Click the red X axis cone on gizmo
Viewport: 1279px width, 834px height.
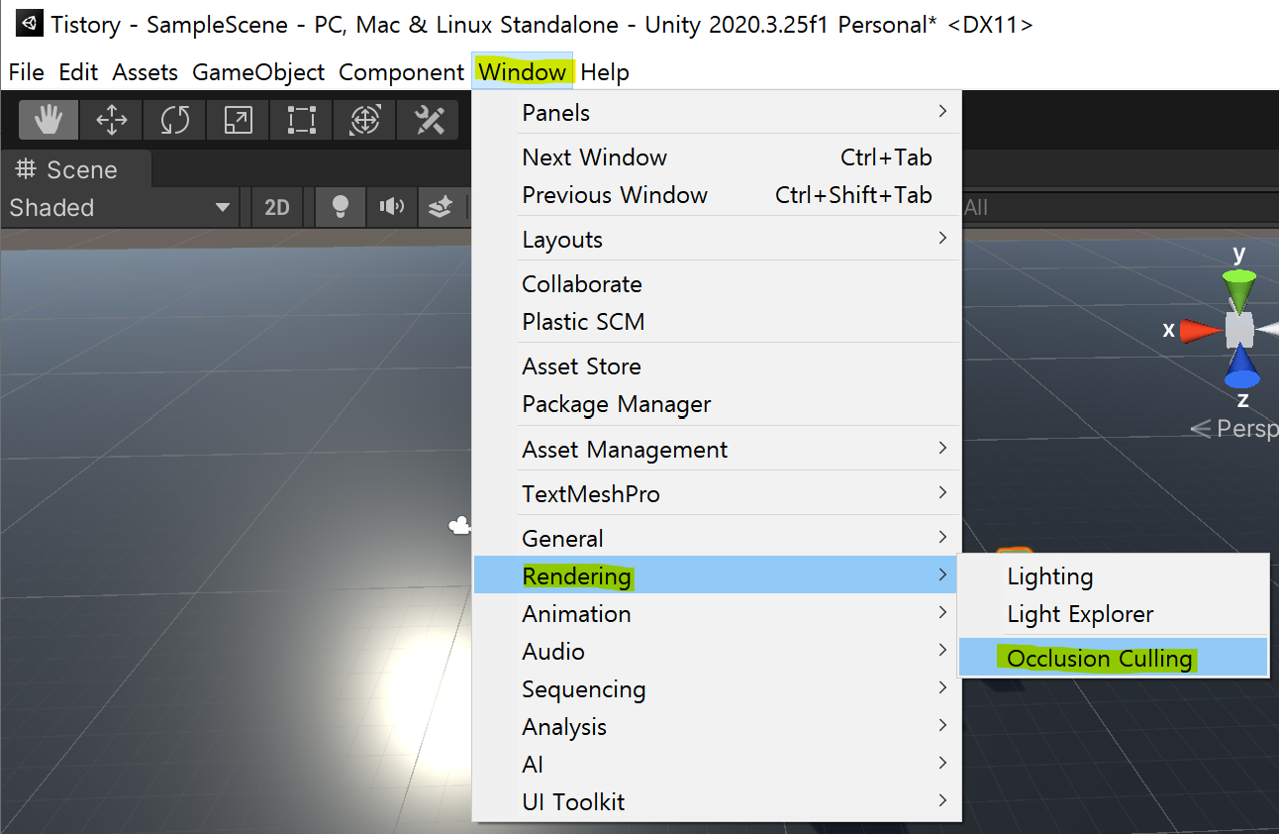coord(1200,331)
